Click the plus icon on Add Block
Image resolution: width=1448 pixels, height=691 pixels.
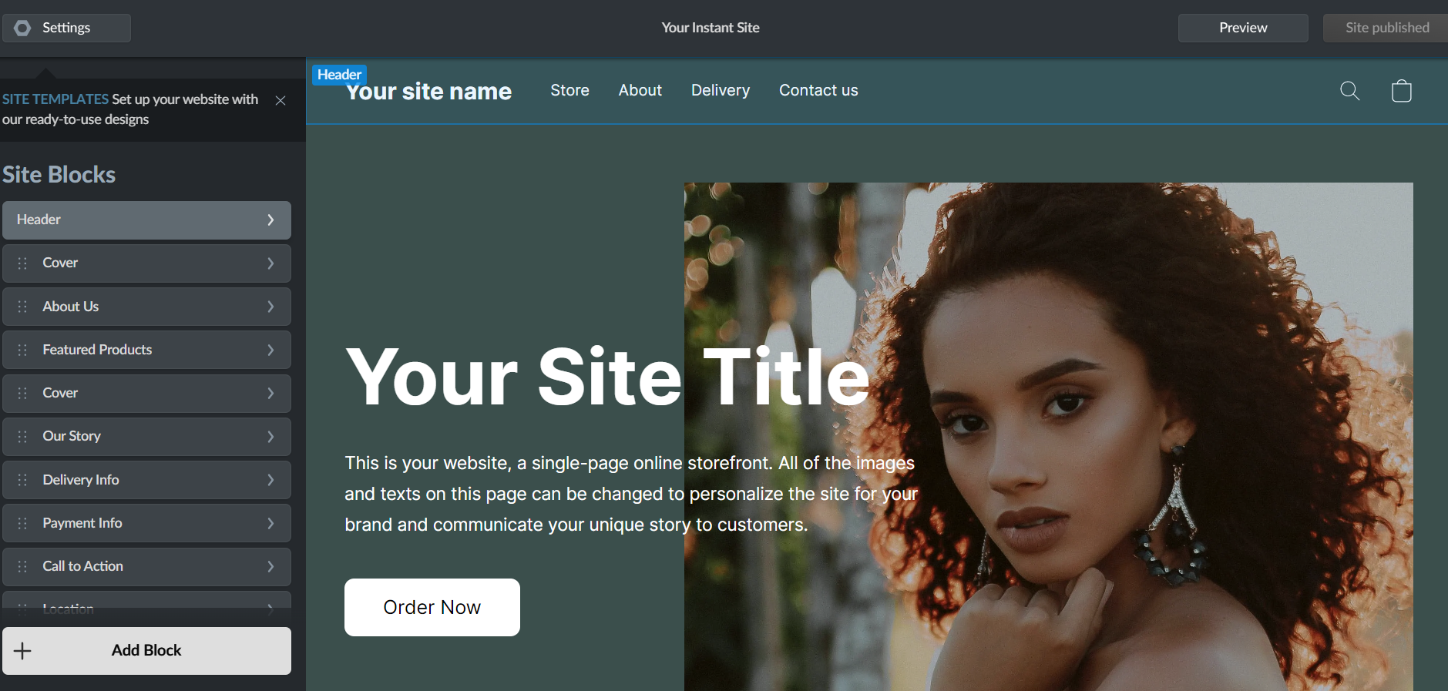23,651
